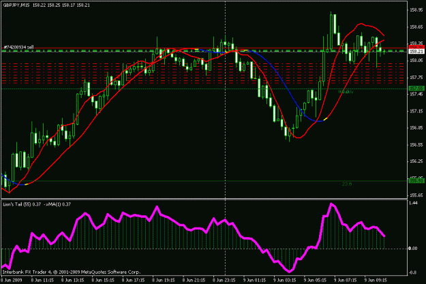Click the green 155.91 price level tag
Screen dimensions: 426x284
click(x=416, y=180)
